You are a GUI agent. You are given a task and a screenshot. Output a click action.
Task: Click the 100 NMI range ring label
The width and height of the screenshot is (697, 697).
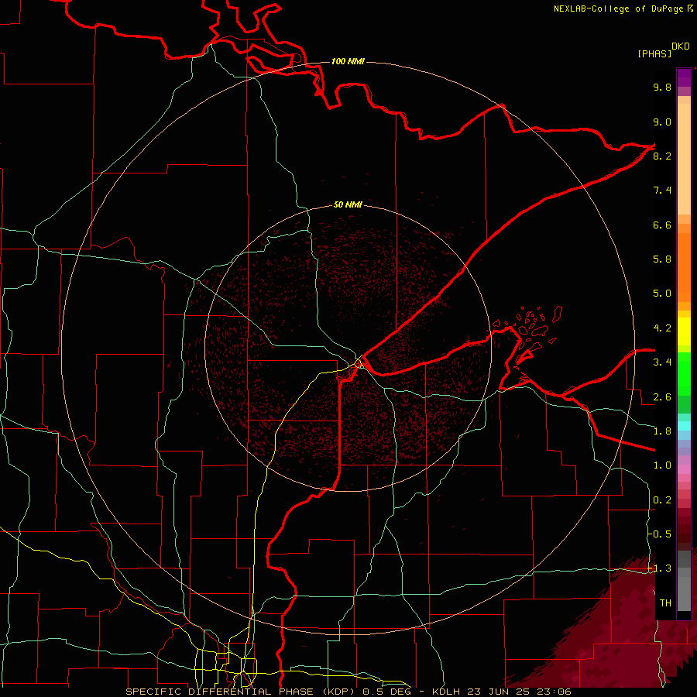(x=348, y=61)
